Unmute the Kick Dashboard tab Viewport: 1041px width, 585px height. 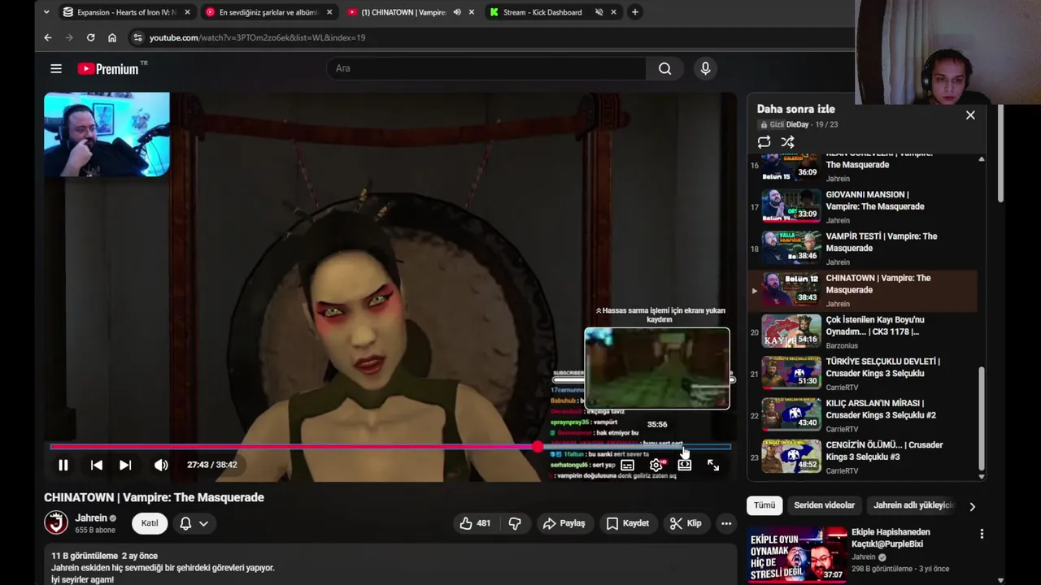(x=599, y=12)
